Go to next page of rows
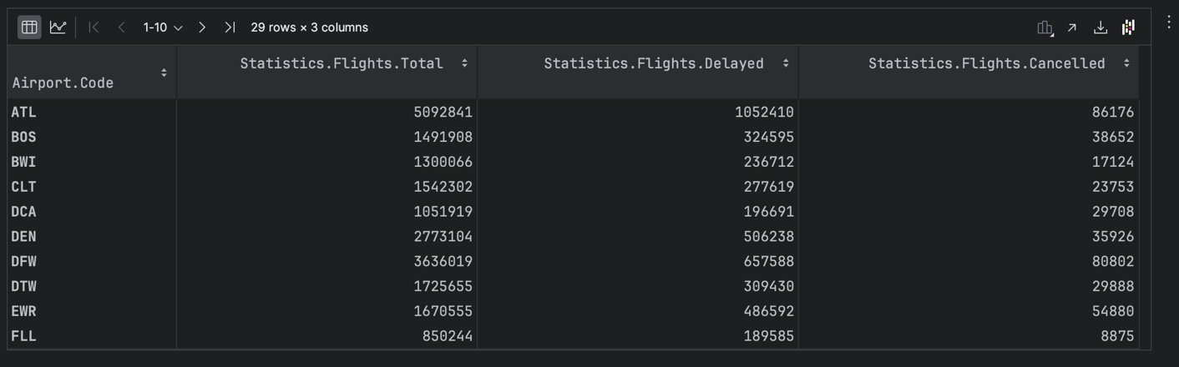 pos(202,28)
